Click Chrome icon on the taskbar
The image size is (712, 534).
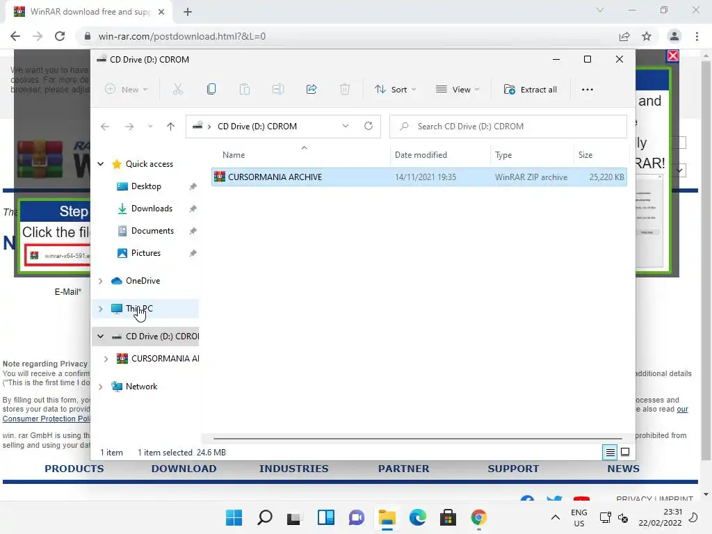point(478,517)
